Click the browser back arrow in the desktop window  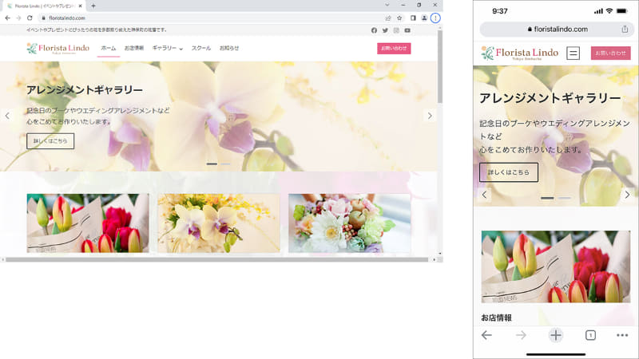pyautogui.click(x=7, y=18)
